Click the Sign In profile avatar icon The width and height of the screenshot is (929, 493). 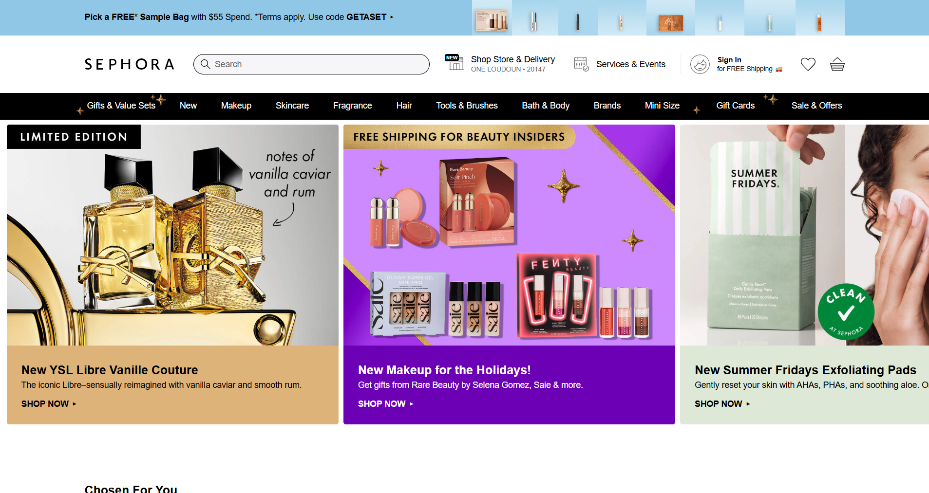[700, 64]
